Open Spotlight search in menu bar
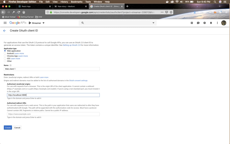230x144 pixels. 215,2
